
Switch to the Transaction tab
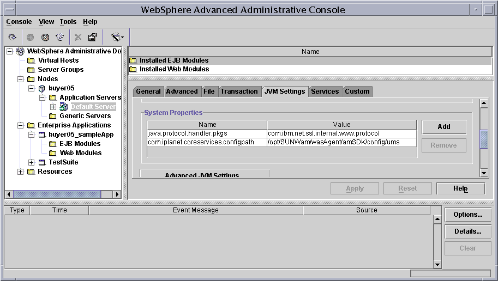239,91
